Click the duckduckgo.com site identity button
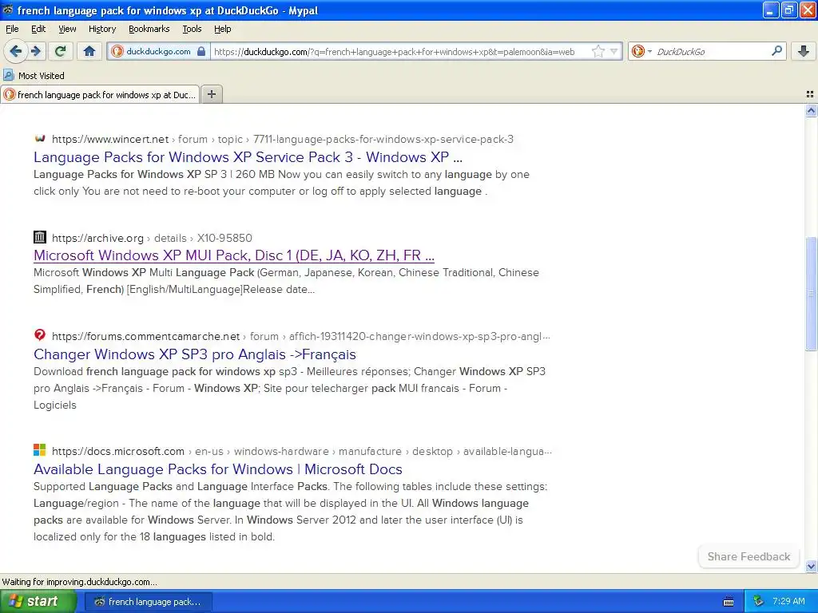The width and height of the screenshot is (818, 613). point(159,51)
